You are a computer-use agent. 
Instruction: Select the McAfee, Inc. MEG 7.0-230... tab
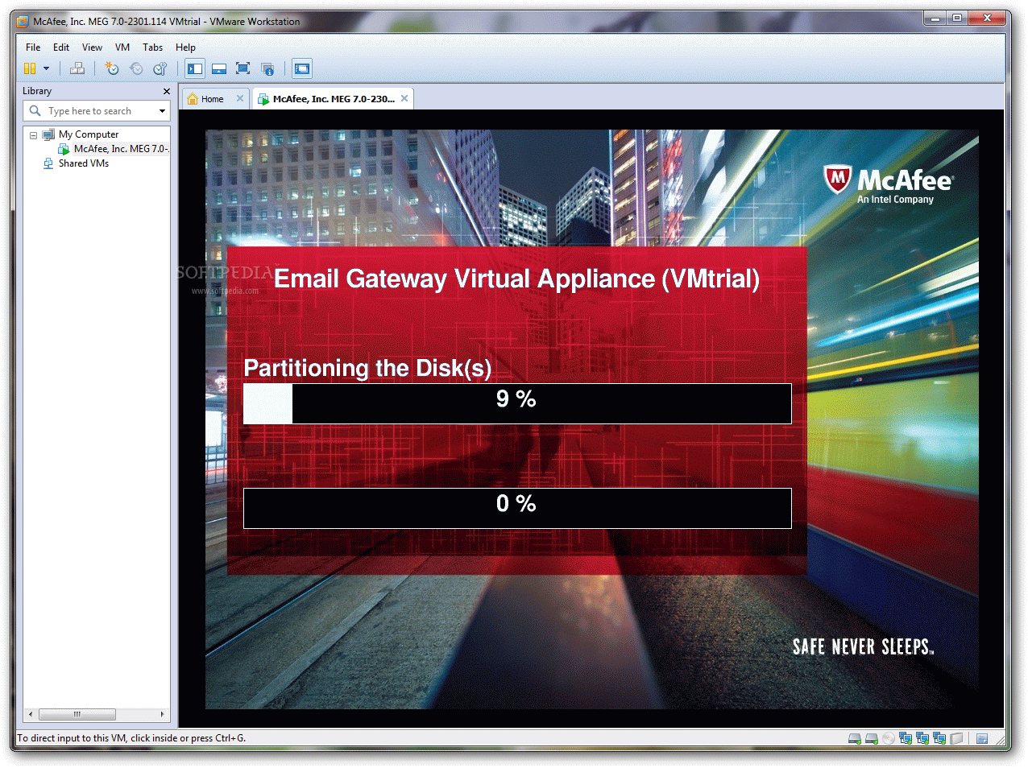coord(333,99)
